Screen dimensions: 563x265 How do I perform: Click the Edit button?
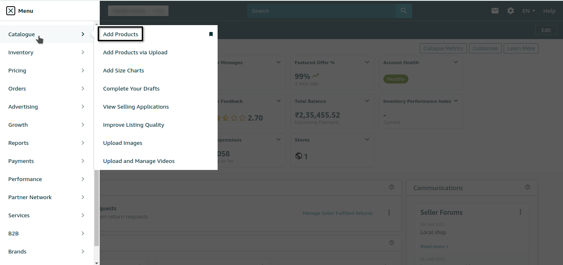(546, 30)
